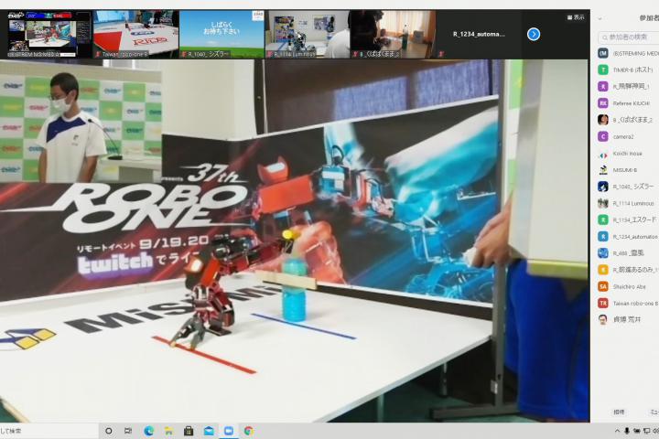Select the Referee KIUCHI name text
The image size is (659, 439).
(632, 103)
